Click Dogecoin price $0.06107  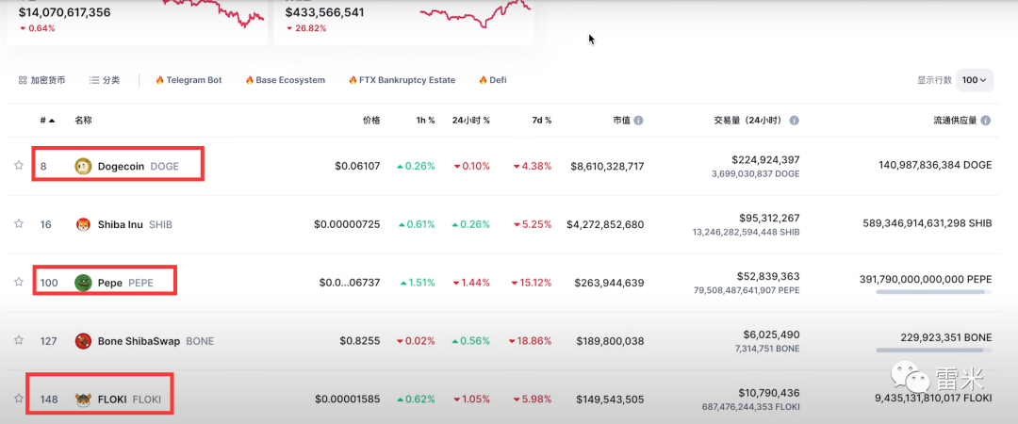[x=358, y=166]
